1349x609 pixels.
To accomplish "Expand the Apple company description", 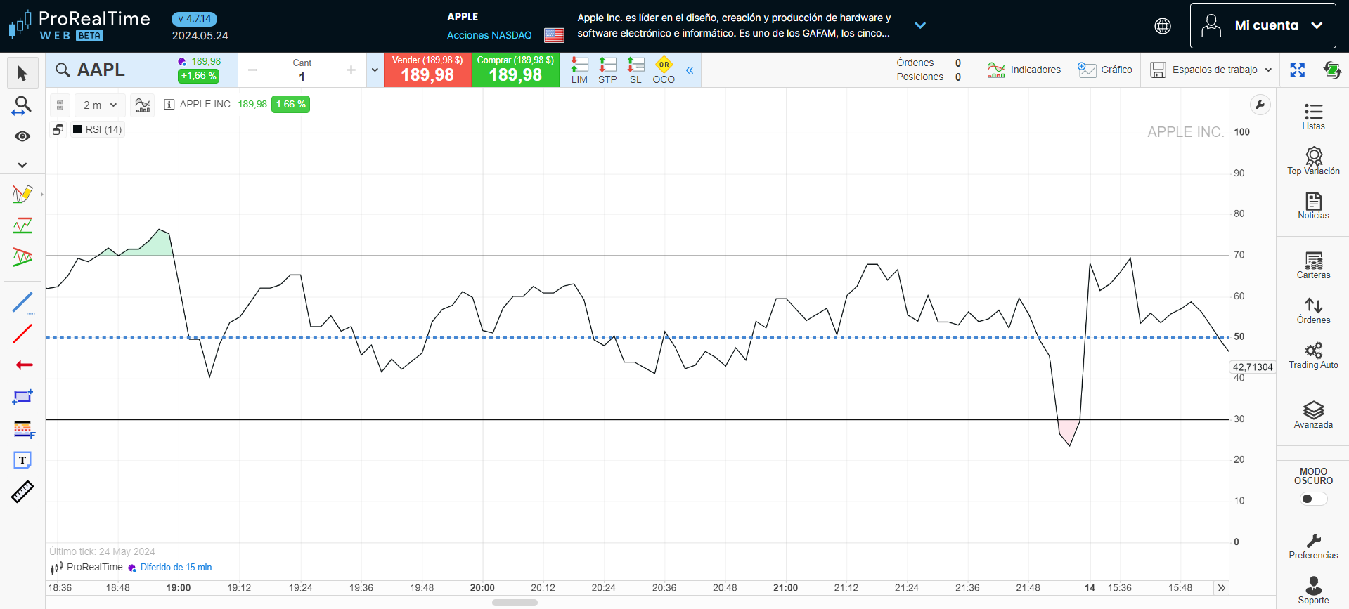I will pyautogui.click(x=919, y=25).
